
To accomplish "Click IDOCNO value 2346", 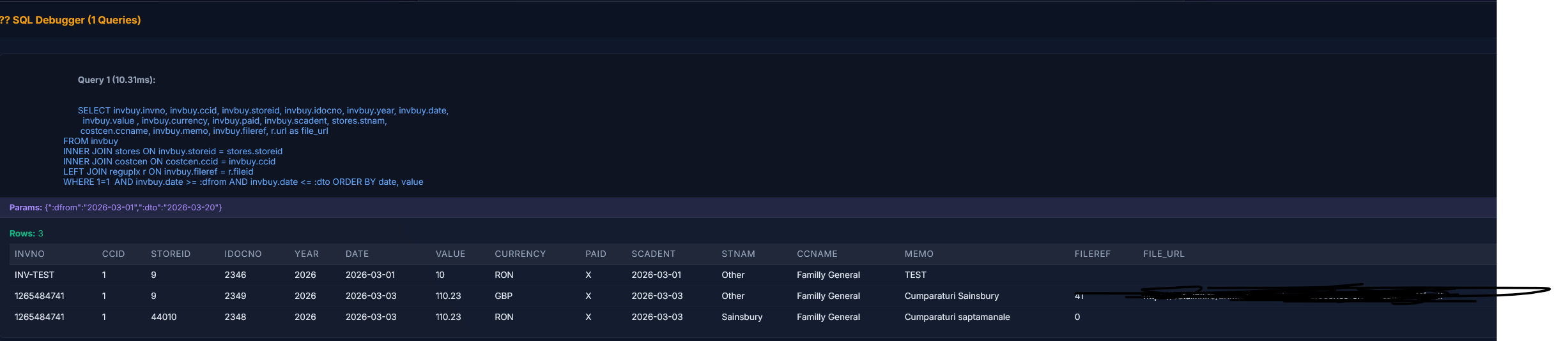I will 235,275.
